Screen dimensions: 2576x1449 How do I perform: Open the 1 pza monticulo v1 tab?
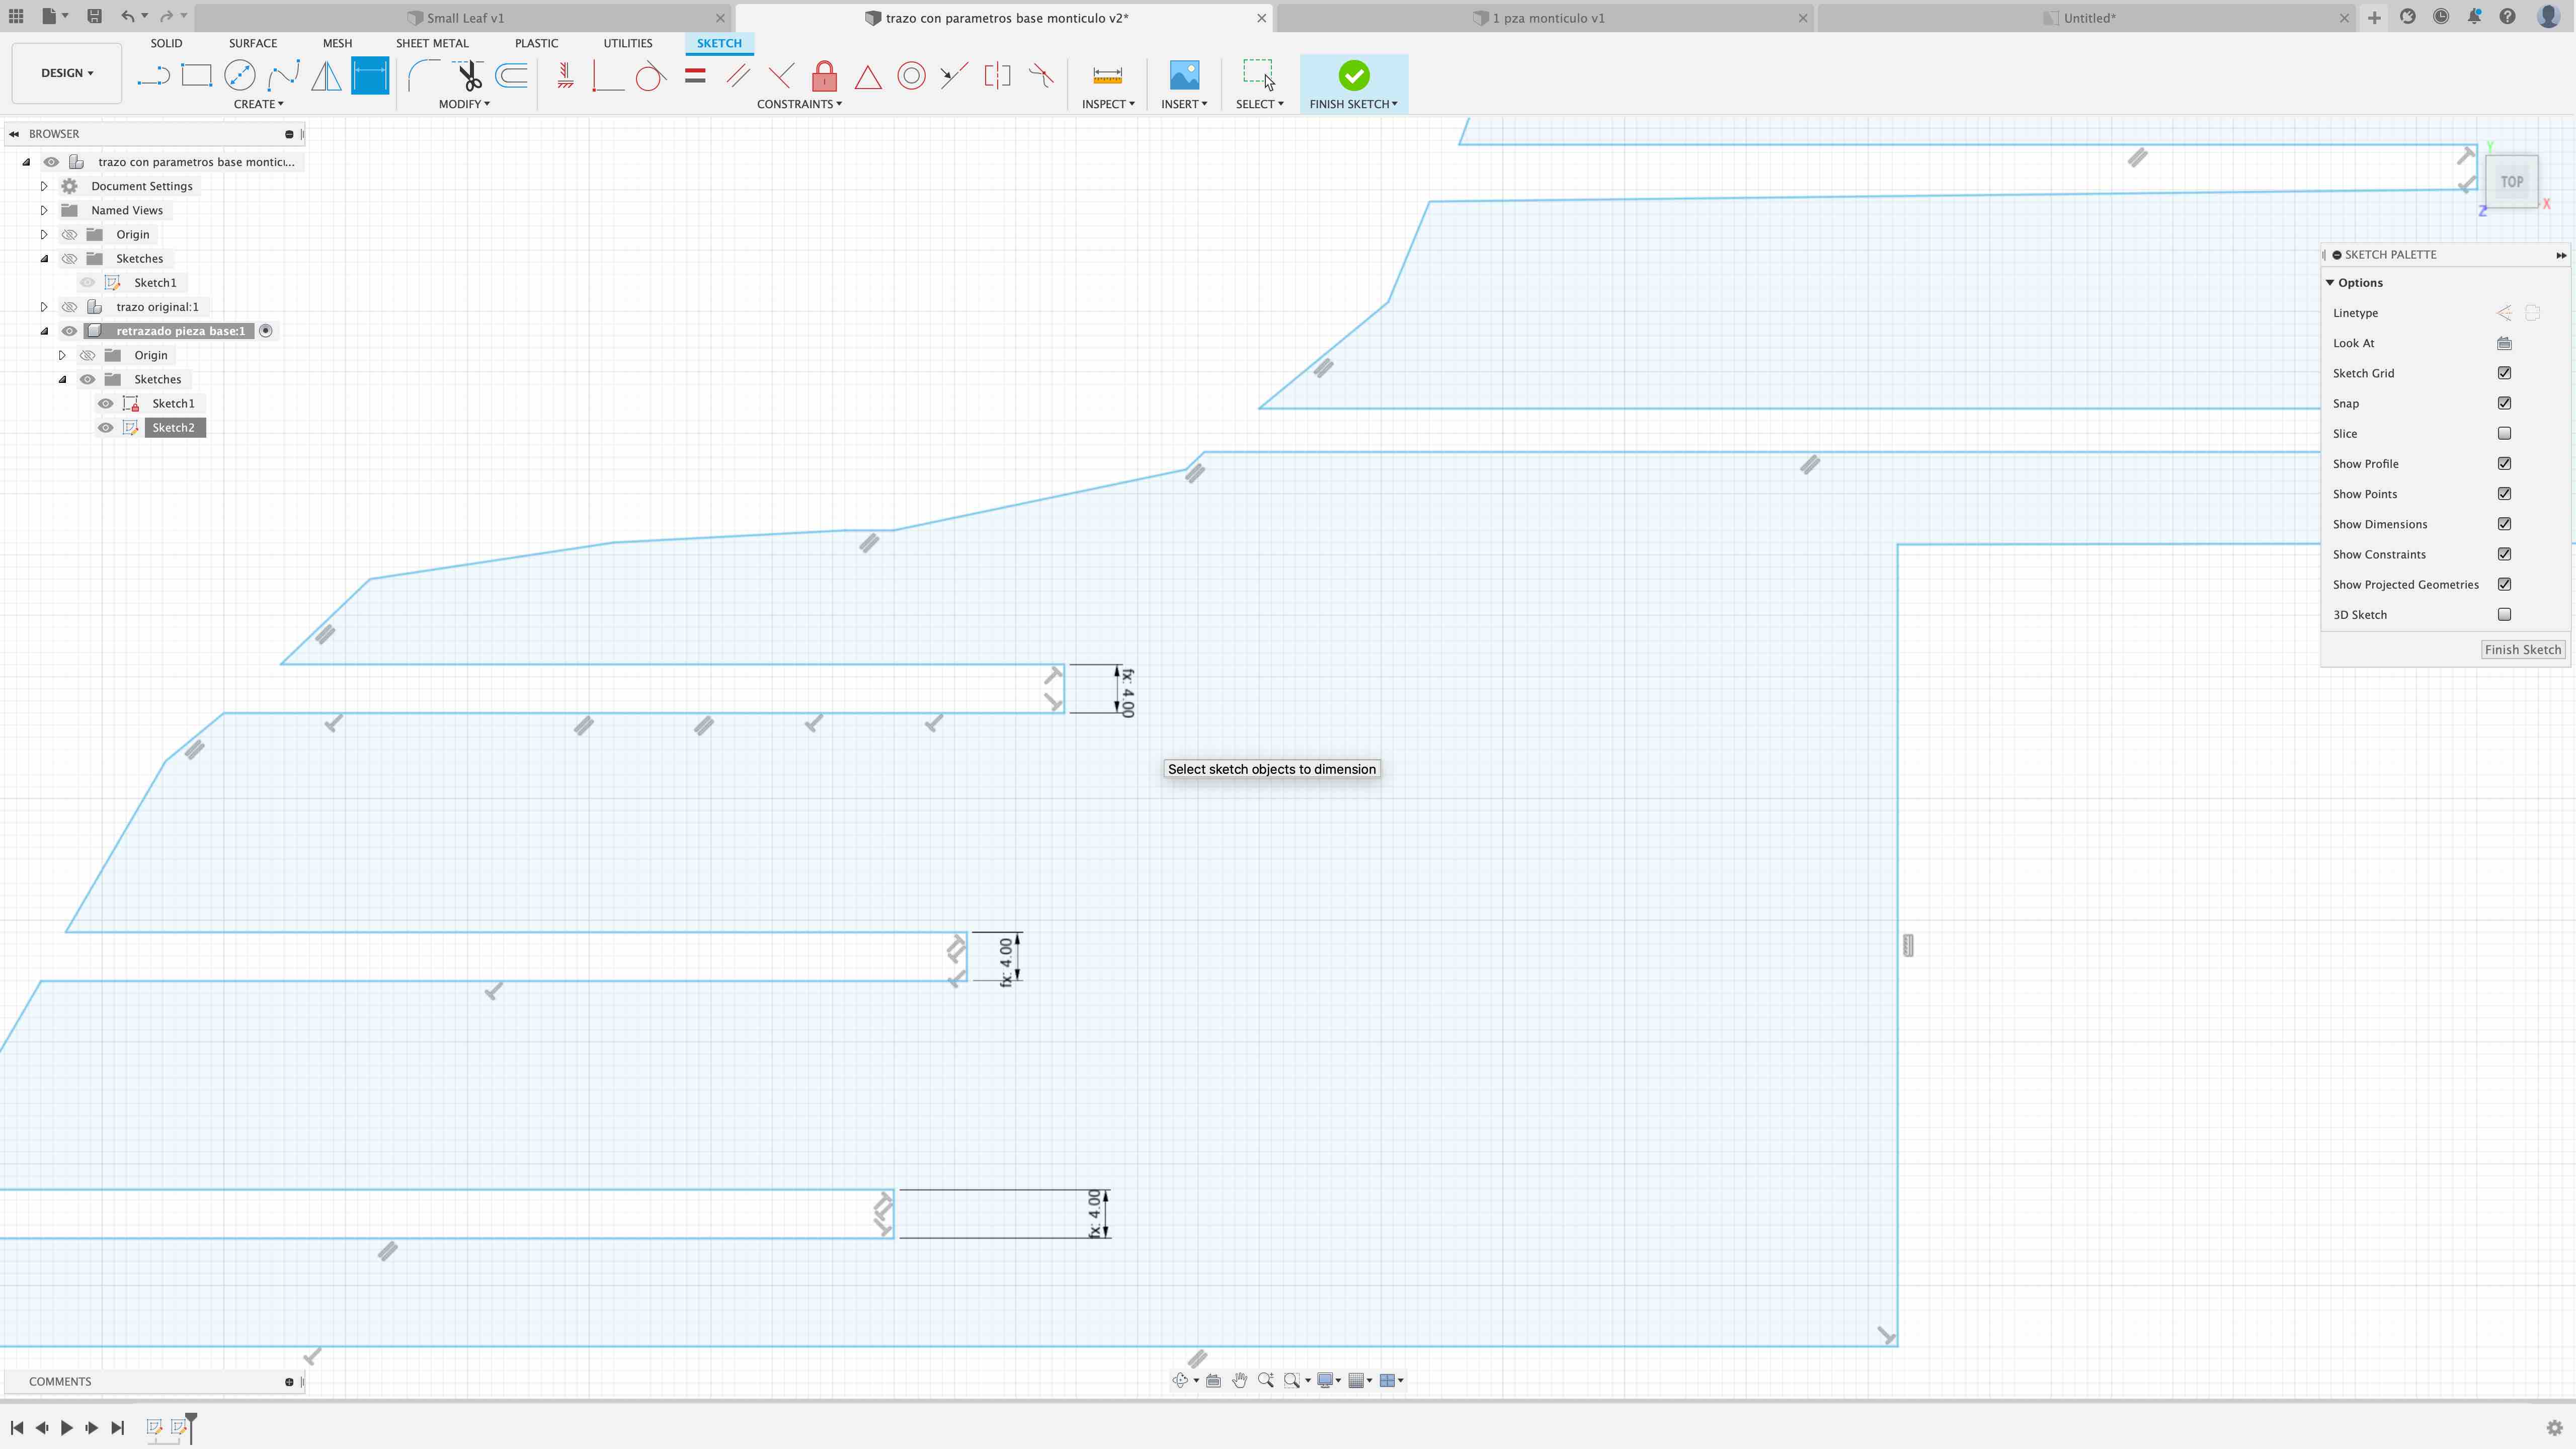1546,18
